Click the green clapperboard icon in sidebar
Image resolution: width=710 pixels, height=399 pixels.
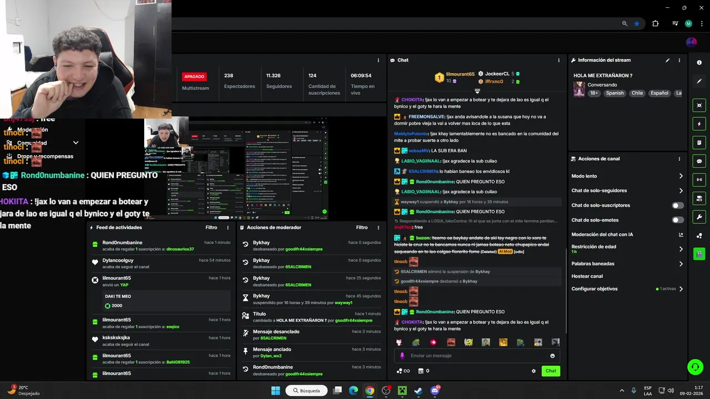point(699,254)
